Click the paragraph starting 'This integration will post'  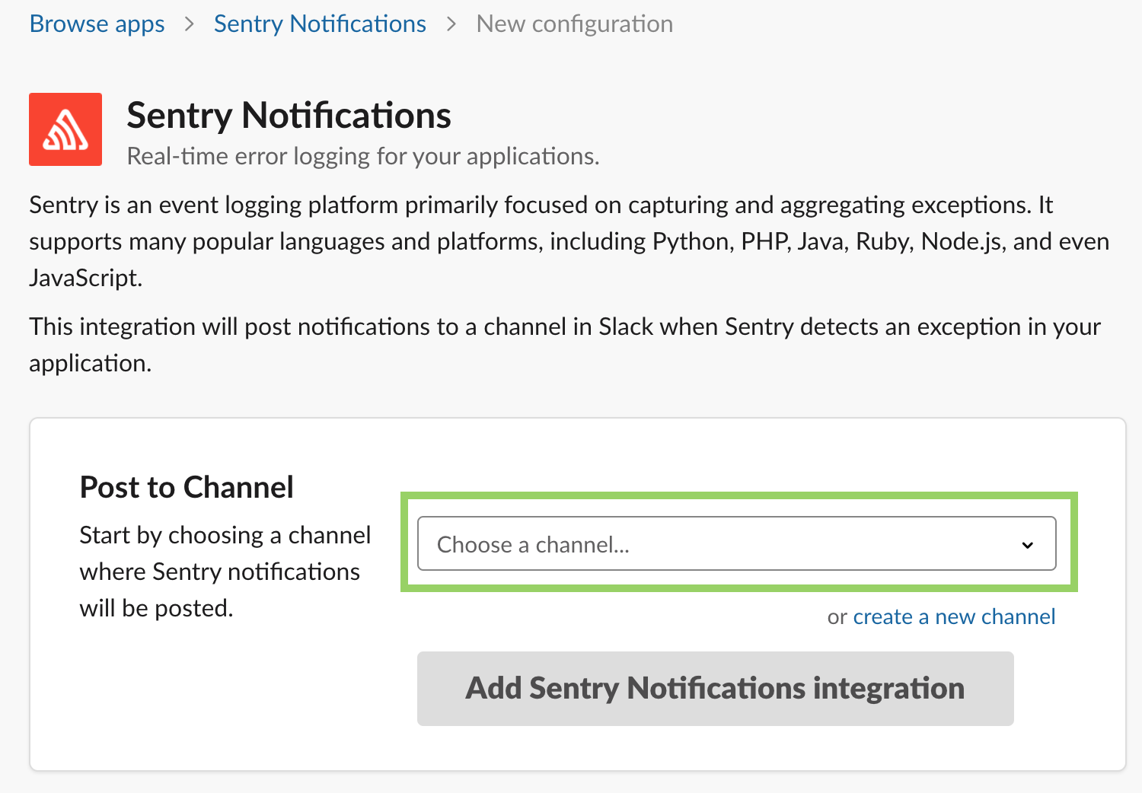pyautogui.click(x=565, y=345)
